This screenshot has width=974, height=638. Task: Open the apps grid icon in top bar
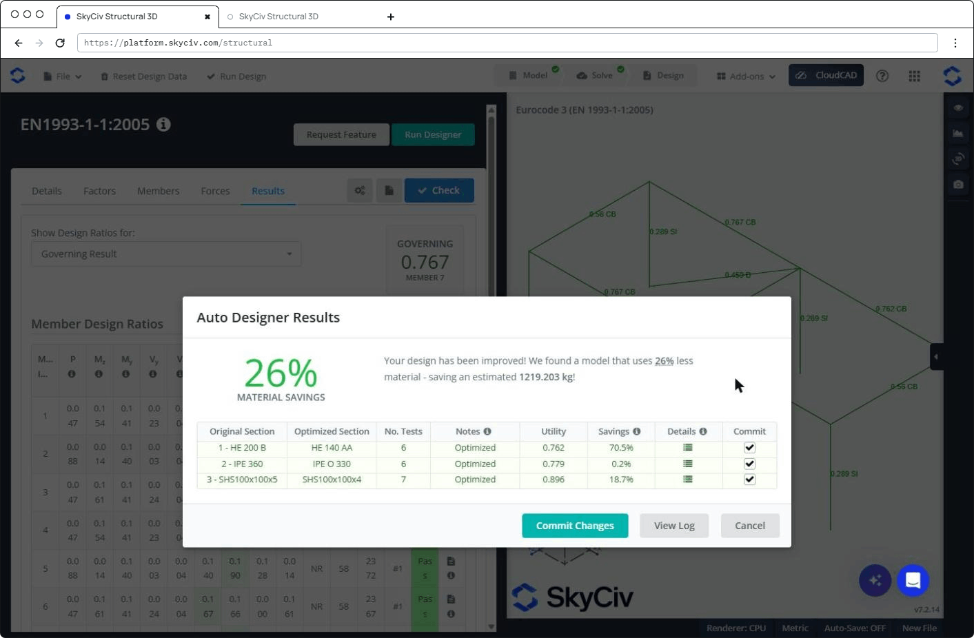tap(915, 76)
